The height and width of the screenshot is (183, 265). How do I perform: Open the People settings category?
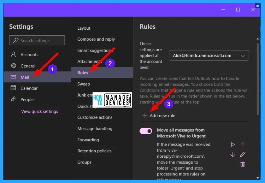[37, 99]
